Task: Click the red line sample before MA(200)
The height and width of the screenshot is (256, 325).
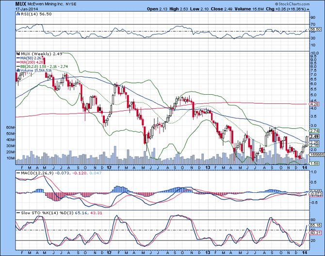Action: [18, 62]
